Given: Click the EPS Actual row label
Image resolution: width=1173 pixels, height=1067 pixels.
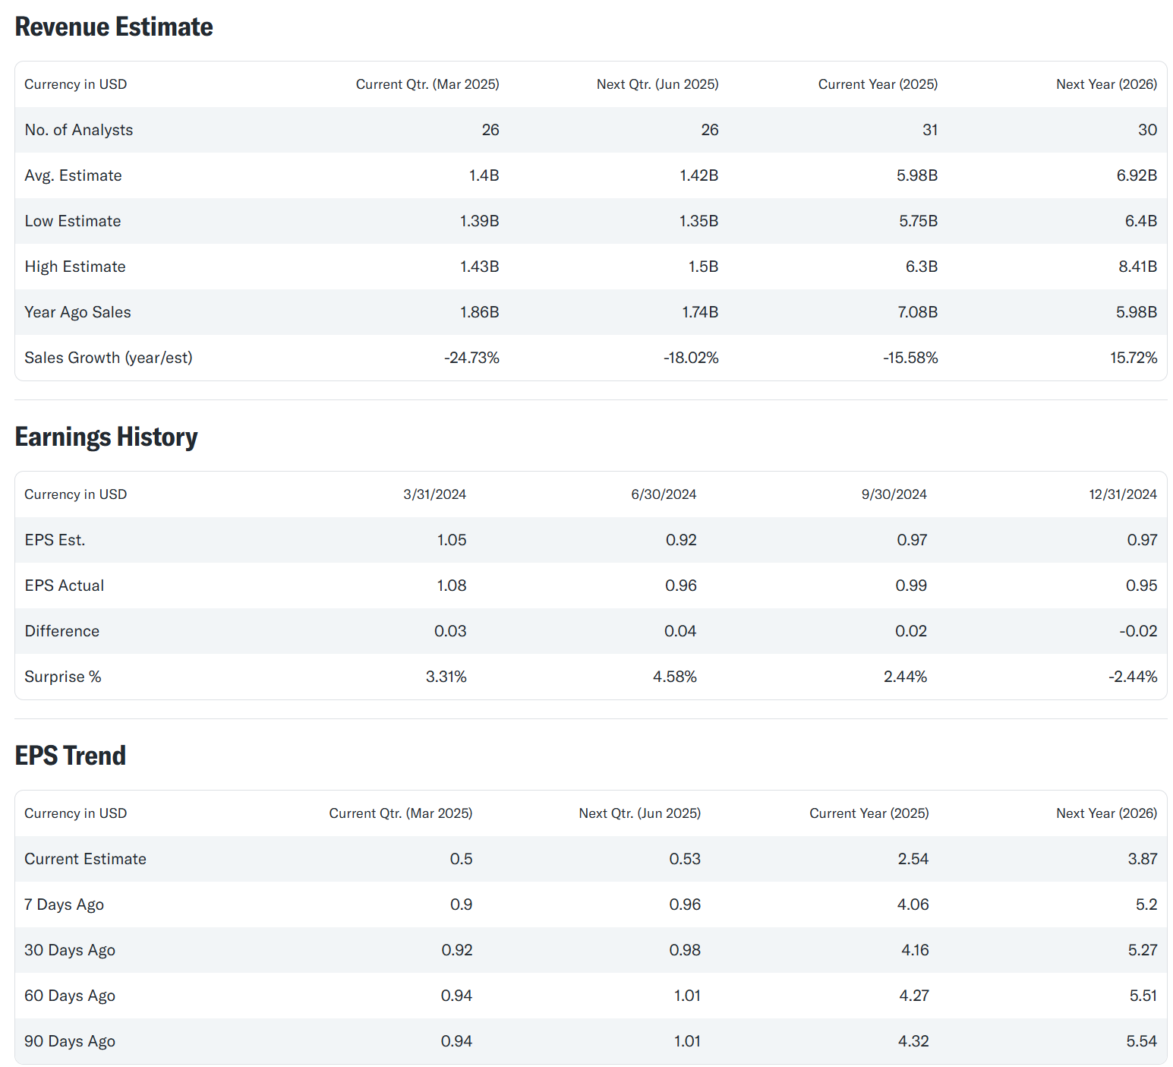Looking at the screenshot, I should coord(65,586).
